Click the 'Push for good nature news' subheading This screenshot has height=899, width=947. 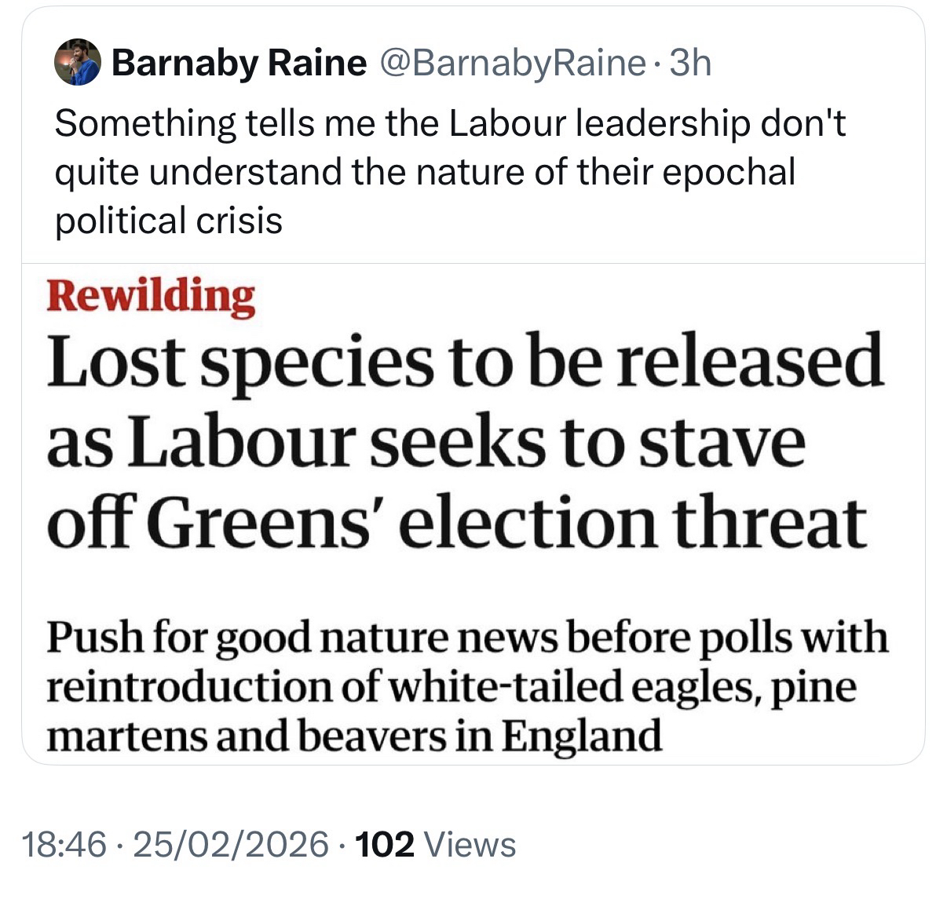point(466,686)
